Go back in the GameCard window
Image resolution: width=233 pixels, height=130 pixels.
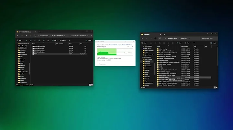[x=17, y=36]
